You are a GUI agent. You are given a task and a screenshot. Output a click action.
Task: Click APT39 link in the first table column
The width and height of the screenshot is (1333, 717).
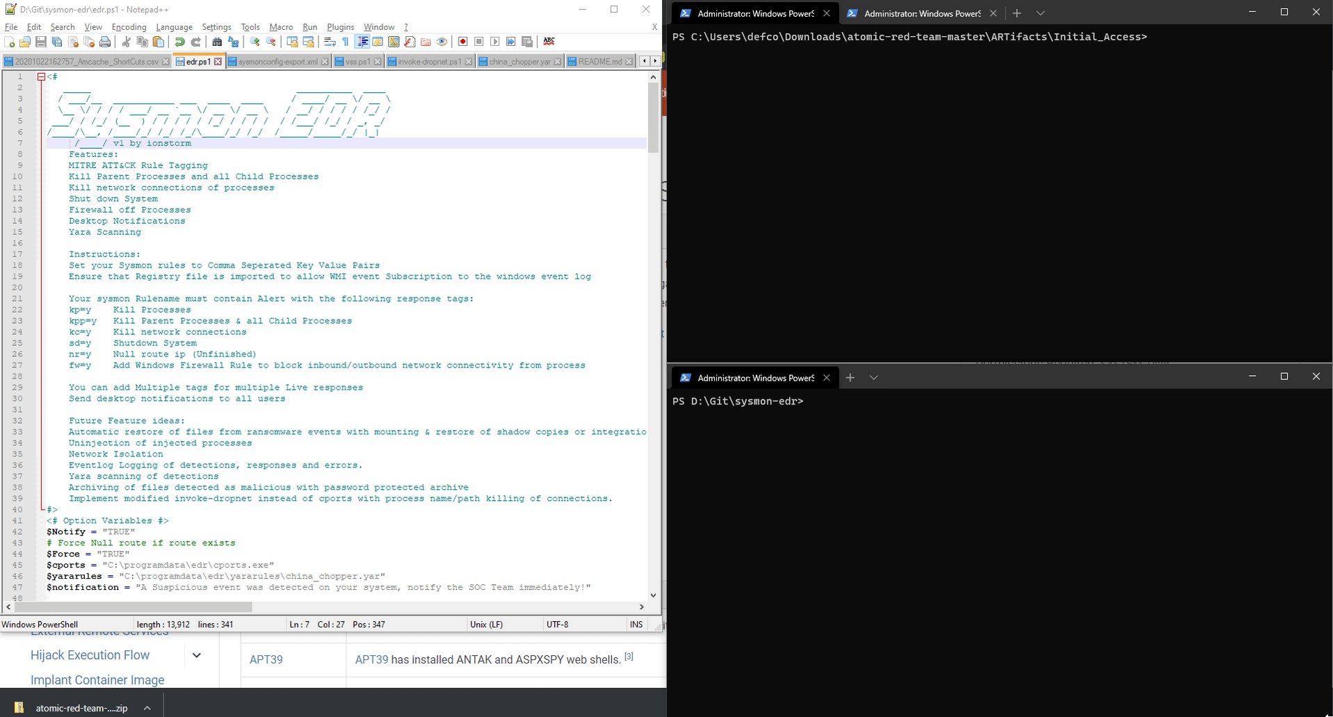[x=266, y=659]
